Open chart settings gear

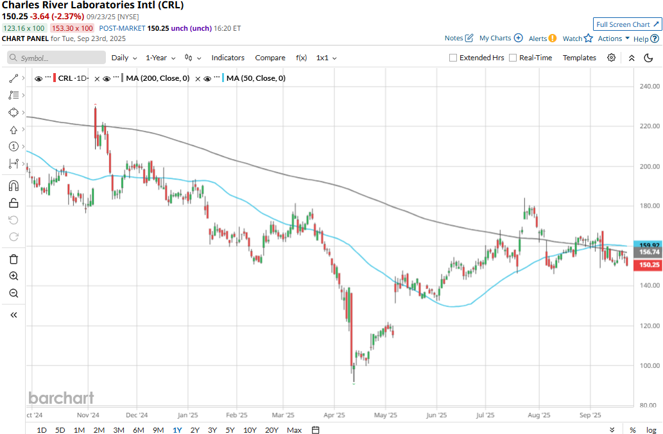point(611,58)
